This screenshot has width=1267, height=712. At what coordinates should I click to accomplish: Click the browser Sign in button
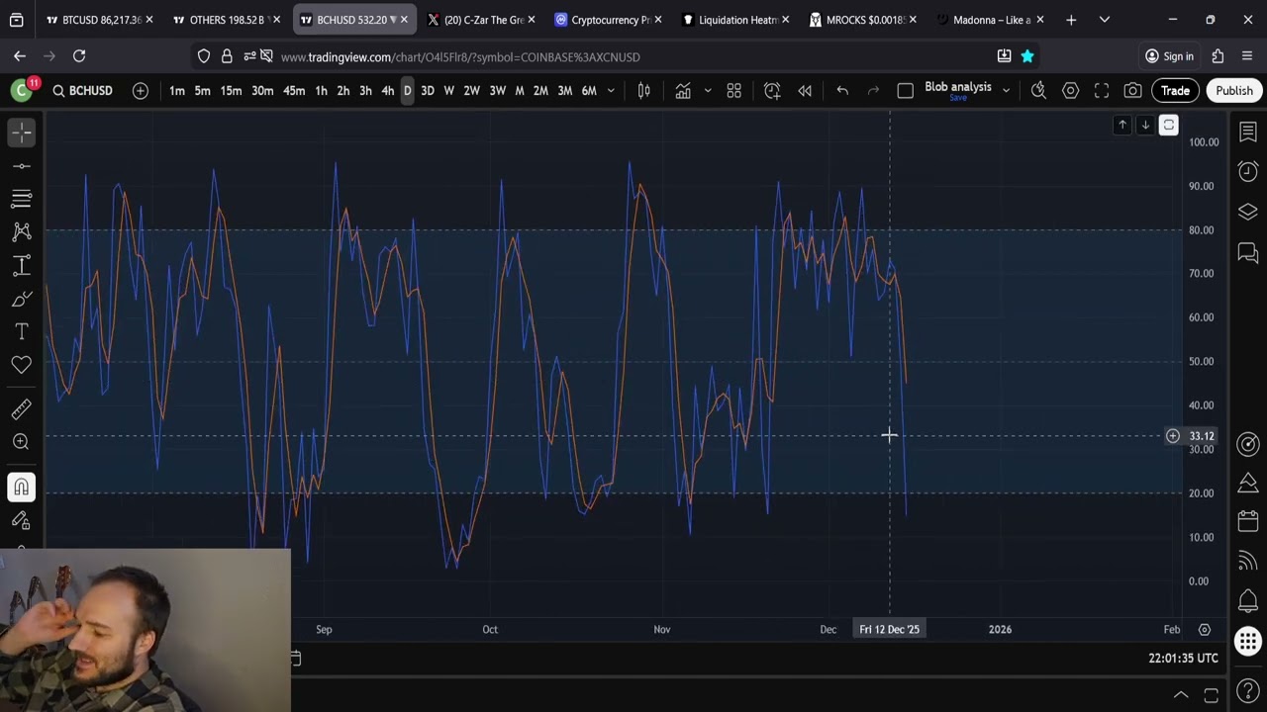click(1169, 56)
